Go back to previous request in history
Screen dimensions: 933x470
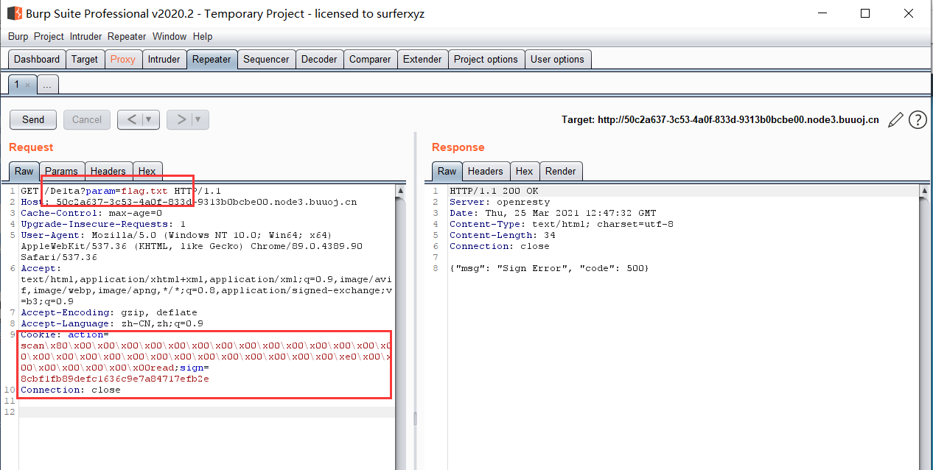[131, 119]
